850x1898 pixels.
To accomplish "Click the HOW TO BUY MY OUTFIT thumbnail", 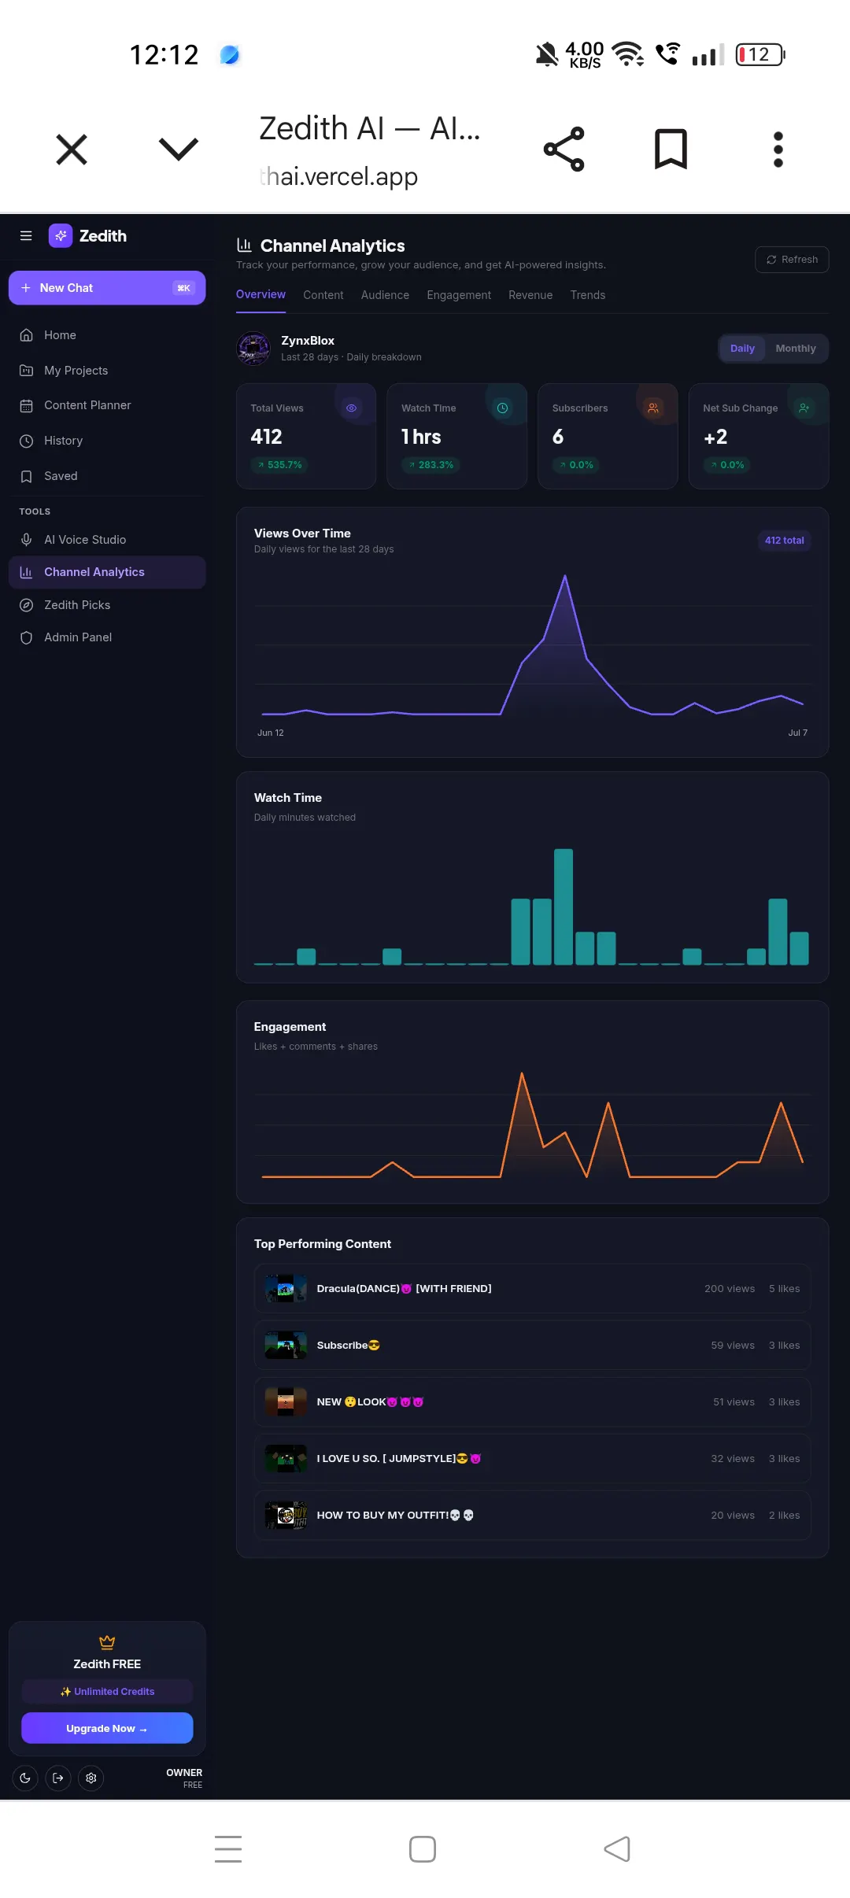I will pos(286,1515).
